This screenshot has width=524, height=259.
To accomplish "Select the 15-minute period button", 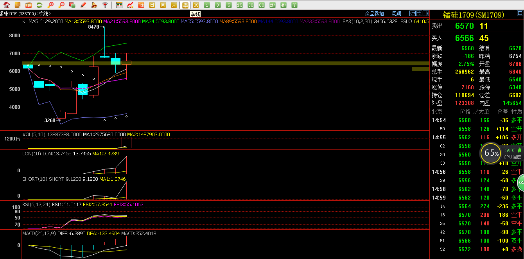I will pyautogui.click(x=240, y=5).
